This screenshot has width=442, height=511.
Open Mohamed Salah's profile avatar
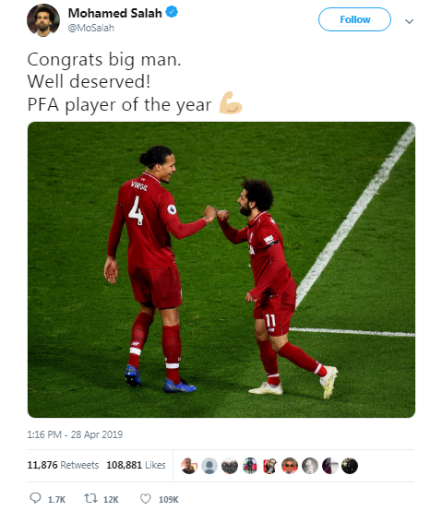(x=43, y=20)
